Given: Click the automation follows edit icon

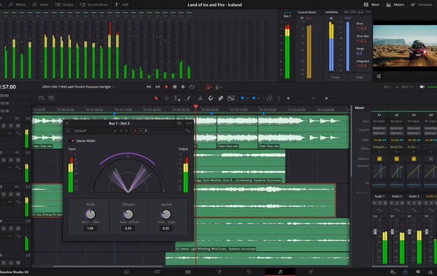Looking at the screenshot, I should click(x=231, y=98).
